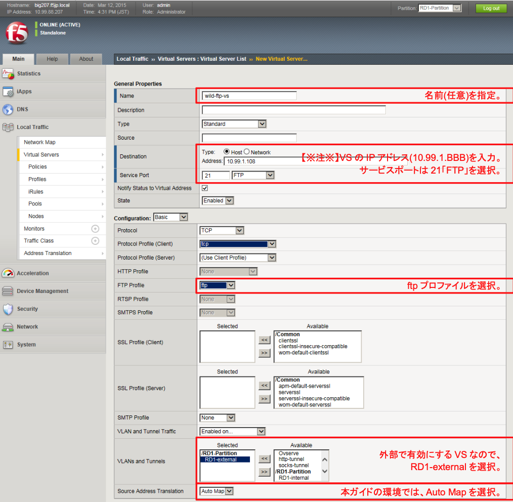The width and height of the screenshot is (513, 502).
Task: Click the Description input field
Action: coord(294,110)
